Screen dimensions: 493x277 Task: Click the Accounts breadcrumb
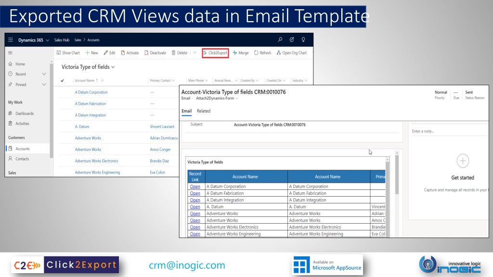click(93, 40)
